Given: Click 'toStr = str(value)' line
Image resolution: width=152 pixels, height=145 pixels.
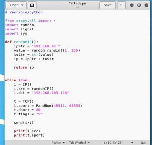Looking at the screenshot, I should [34, 55].
